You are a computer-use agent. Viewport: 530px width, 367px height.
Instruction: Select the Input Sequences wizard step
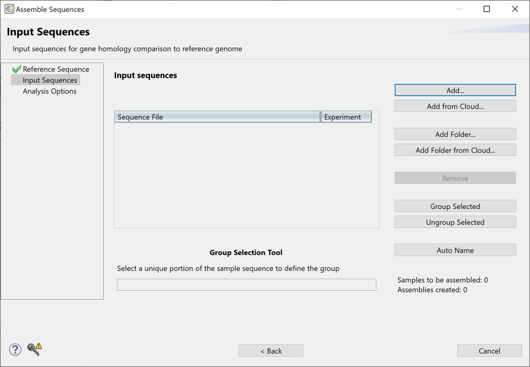[45, 80]
